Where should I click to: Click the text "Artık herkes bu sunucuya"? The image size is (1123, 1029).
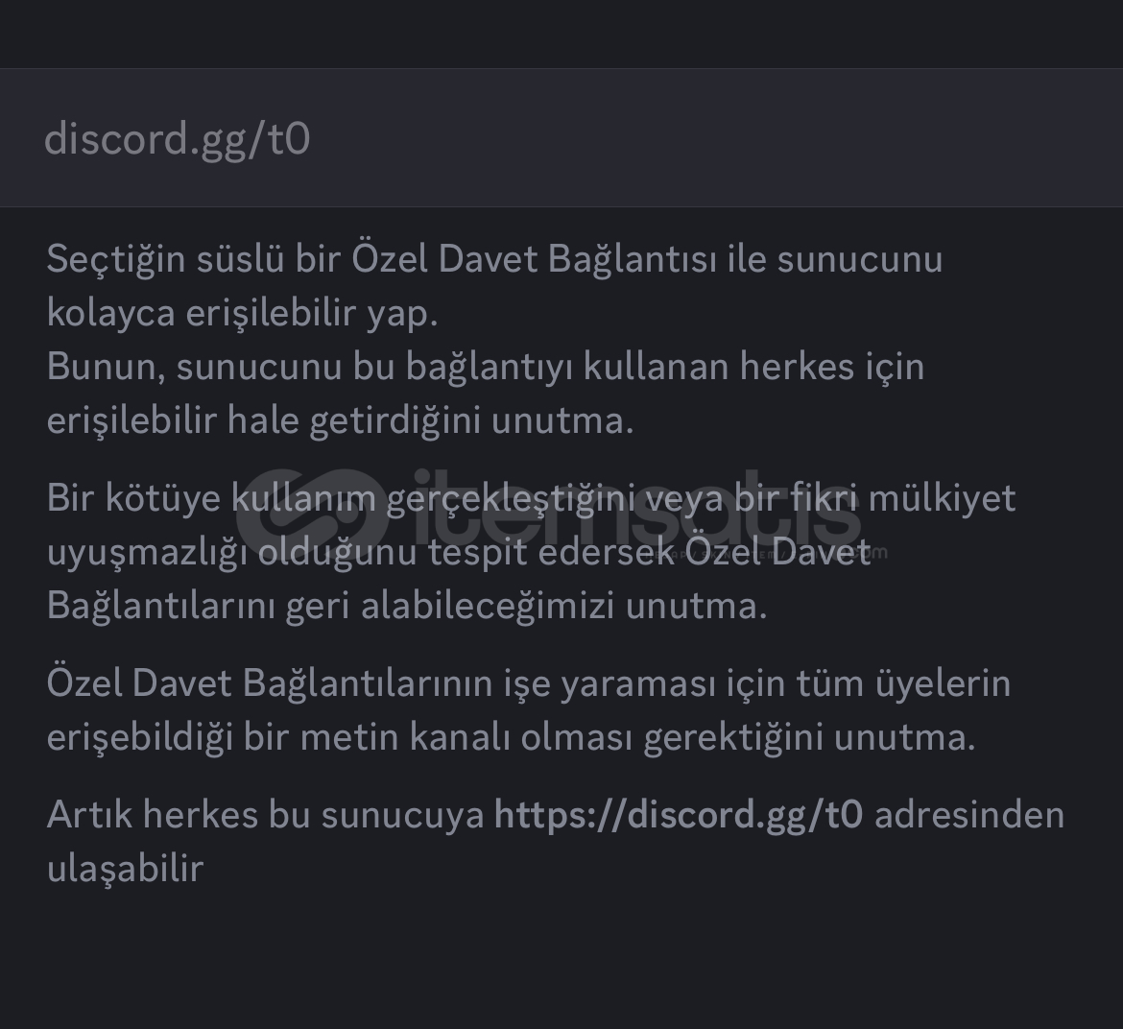pyautogui.click(x=265, y=814)
